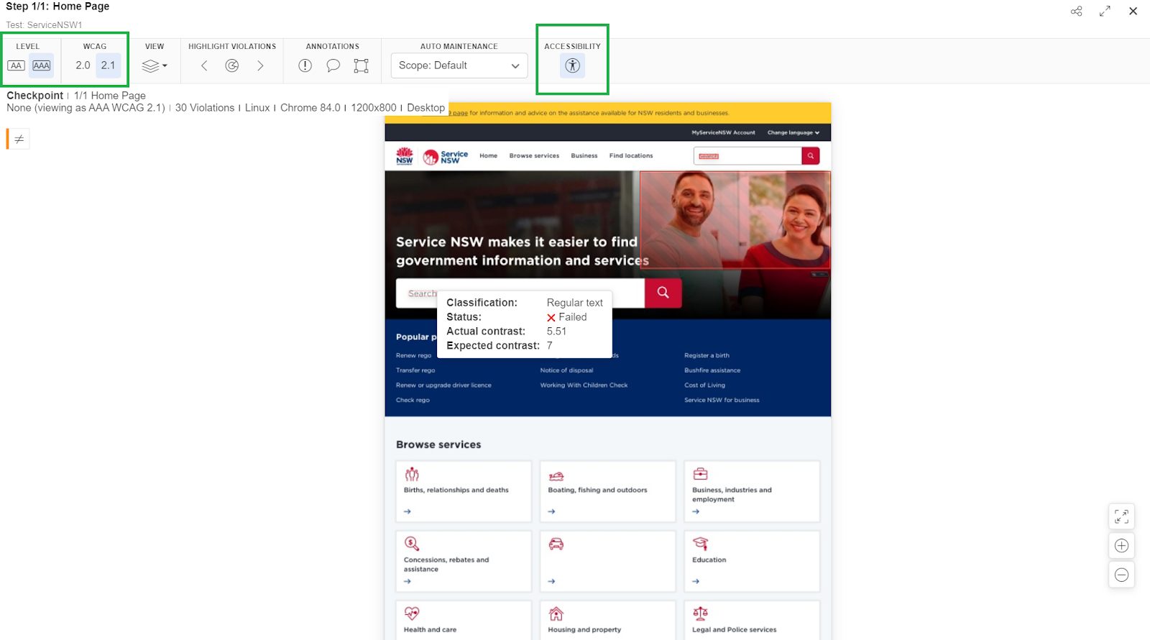Expand the Scope: Default dropdown
This screenshot has width=1150, height=640.
(459, 65)
